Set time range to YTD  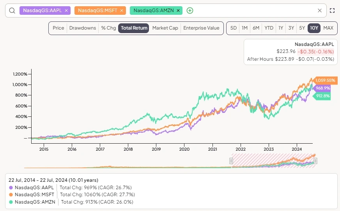[x=269, y=28]
